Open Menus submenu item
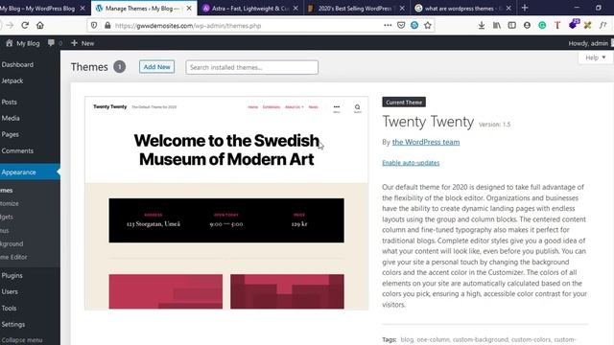Image resolution: width=614 pixels, height=345 pixels. (x=4, y=230)
